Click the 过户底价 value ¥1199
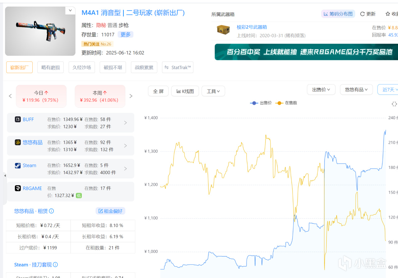 [50, 248]
